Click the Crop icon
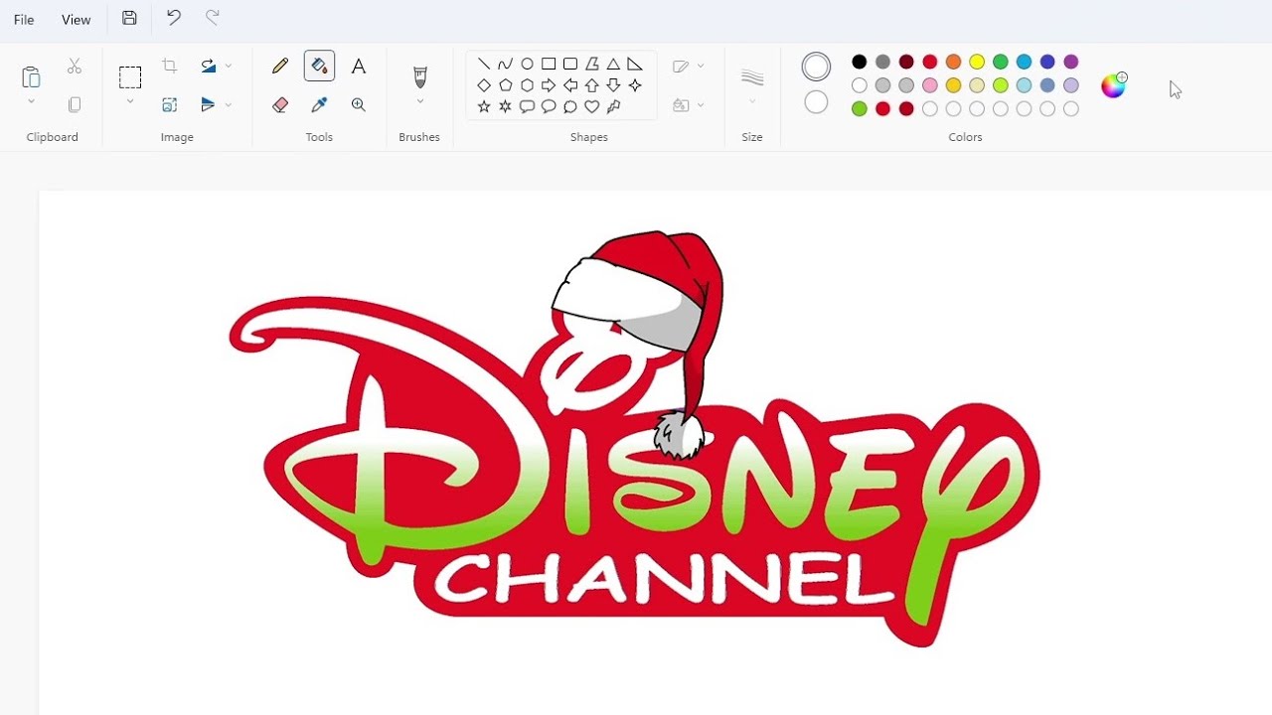This screenshot has height=715, width=1272. tap(170, 67)
